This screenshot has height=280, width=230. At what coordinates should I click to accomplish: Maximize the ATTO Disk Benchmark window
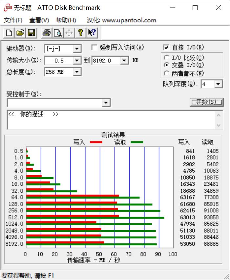[x=195, y=8]
